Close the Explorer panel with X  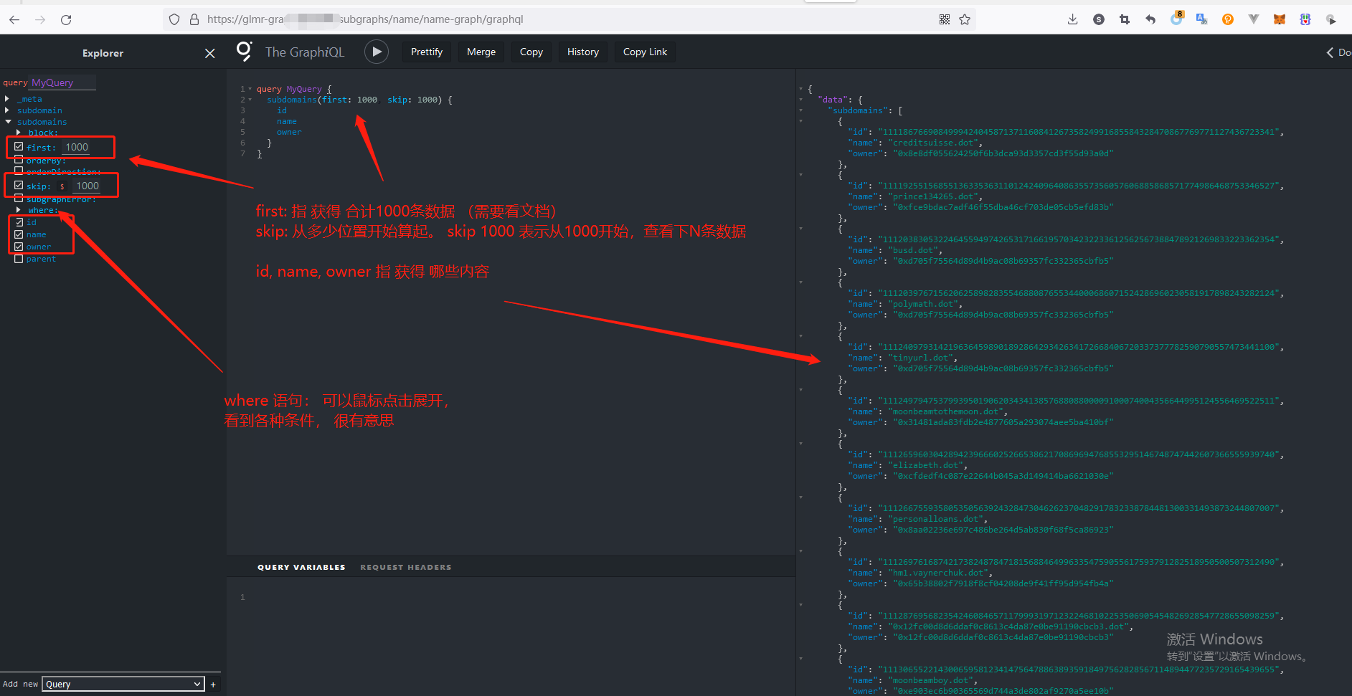point(209,53)
